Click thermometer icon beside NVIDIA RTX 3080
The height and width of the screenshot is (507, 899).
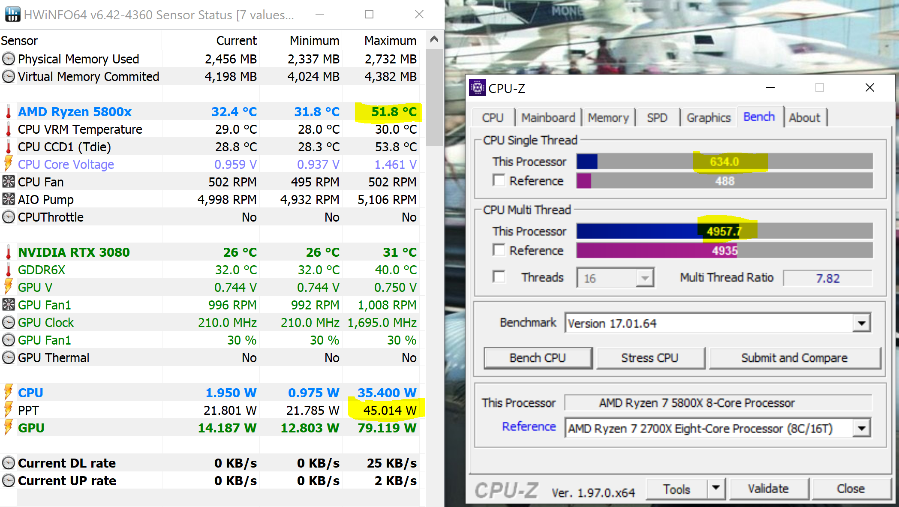(8, 252)
